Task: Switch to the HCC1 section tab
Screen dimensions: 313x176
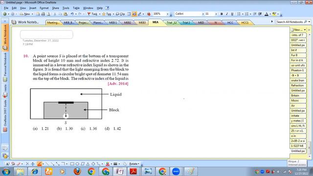Action: pyautogui.click(x=245, y=22)
